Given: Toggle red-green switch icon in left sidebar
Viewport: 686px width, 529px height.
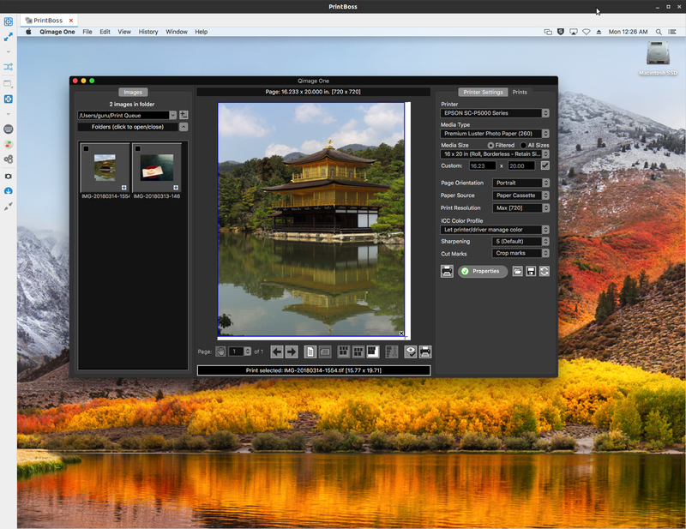Looking at the screenshot, I should (x=9, y=144).
